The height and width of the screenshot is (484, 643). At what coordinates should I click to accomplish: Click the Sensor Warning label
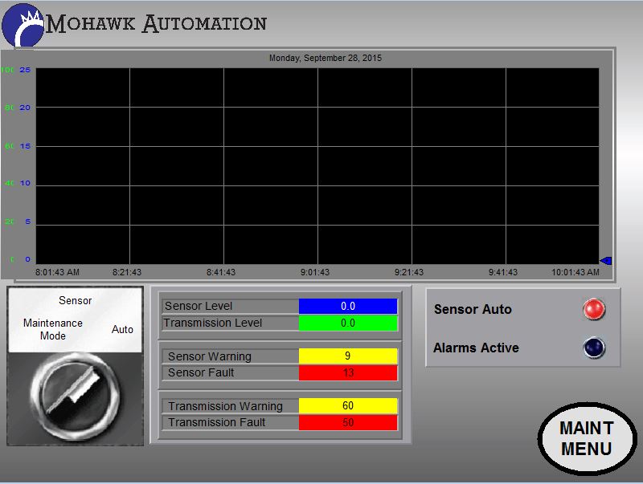point(210,356)
